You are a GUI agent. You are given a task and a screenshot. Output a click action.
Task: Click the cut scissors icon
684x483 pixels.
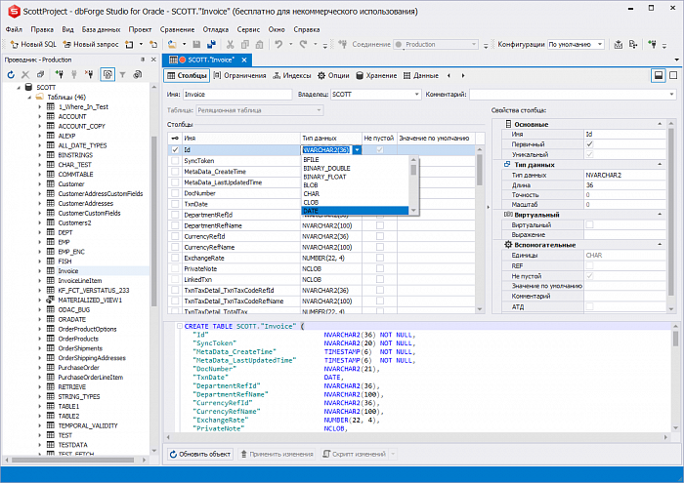click(230, 45)
